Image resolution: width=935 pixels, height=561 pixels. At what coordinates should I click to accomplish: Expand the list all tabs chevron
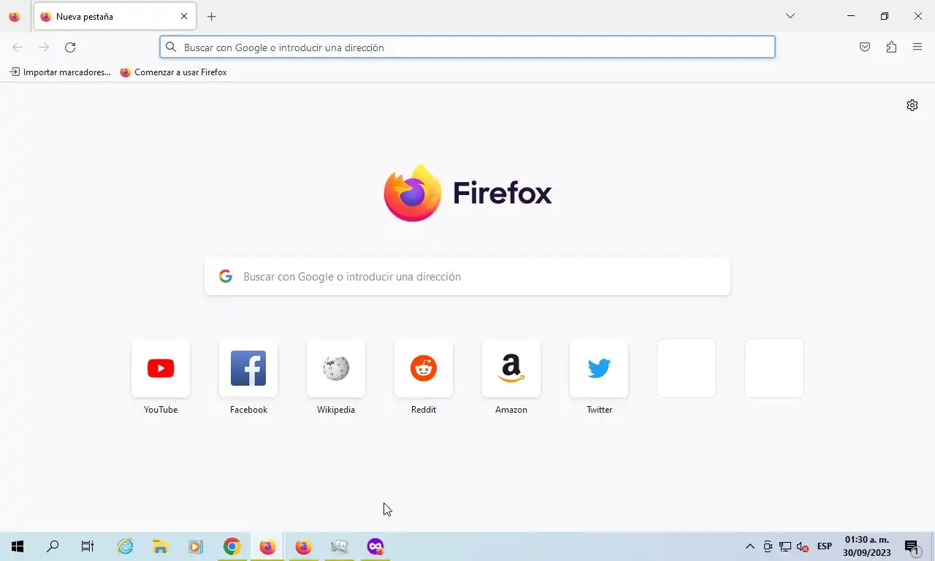click(x=790, y=16)
